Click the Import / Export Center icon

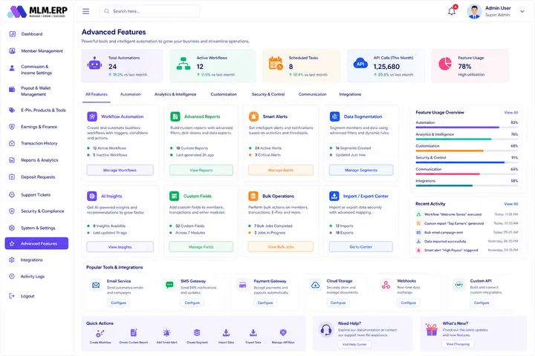coord(334,196)
